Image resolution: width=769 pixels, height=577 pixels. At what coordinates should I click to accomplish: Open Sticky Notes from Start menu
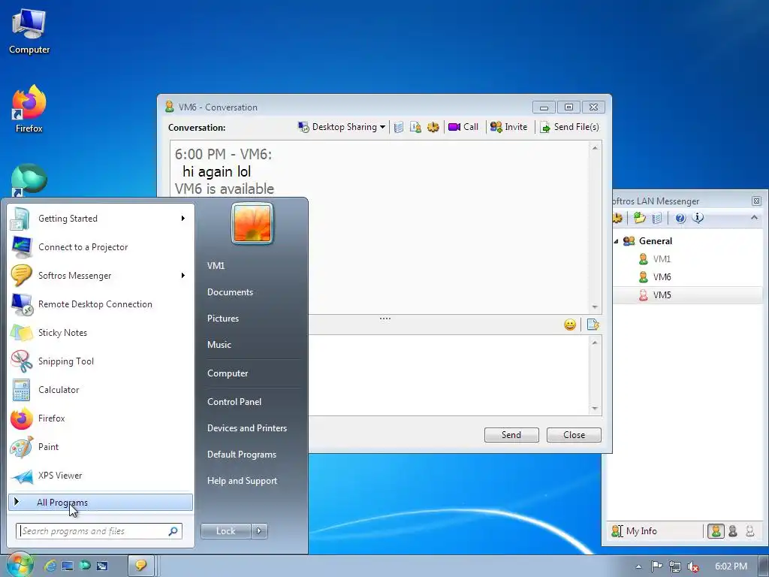point(101,333)
